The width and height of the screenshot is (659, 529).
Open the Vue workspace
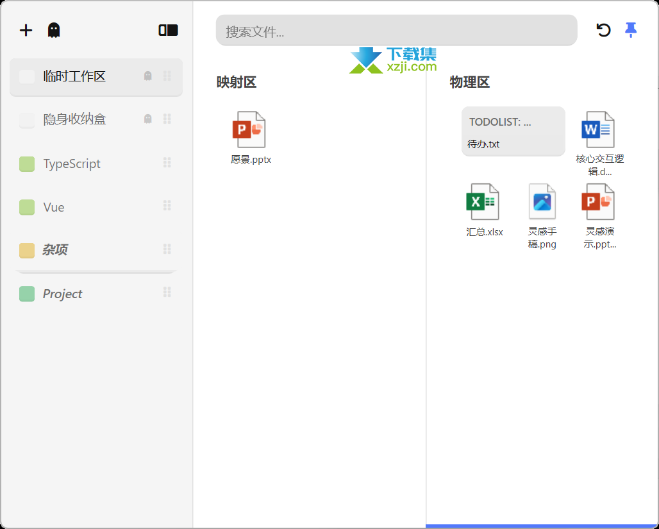[54, 206]
